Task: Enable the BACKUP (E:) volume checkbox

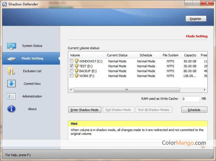Action: [x=71, y=71]
